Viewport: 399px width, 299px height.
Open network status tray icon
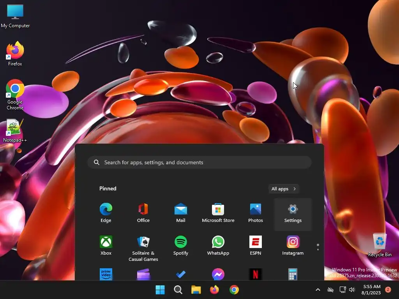click(x=343, y=290)
